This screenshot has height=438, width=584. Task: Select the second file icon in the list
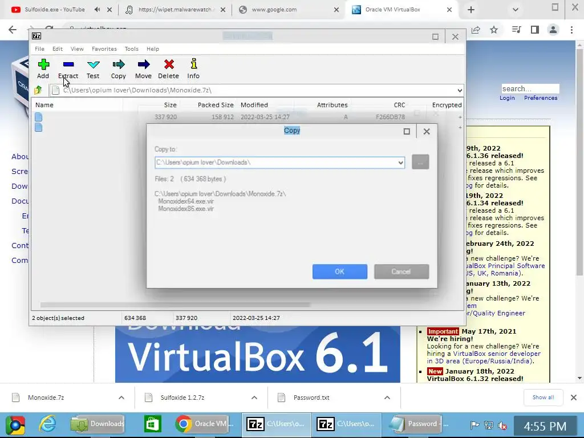38,127
